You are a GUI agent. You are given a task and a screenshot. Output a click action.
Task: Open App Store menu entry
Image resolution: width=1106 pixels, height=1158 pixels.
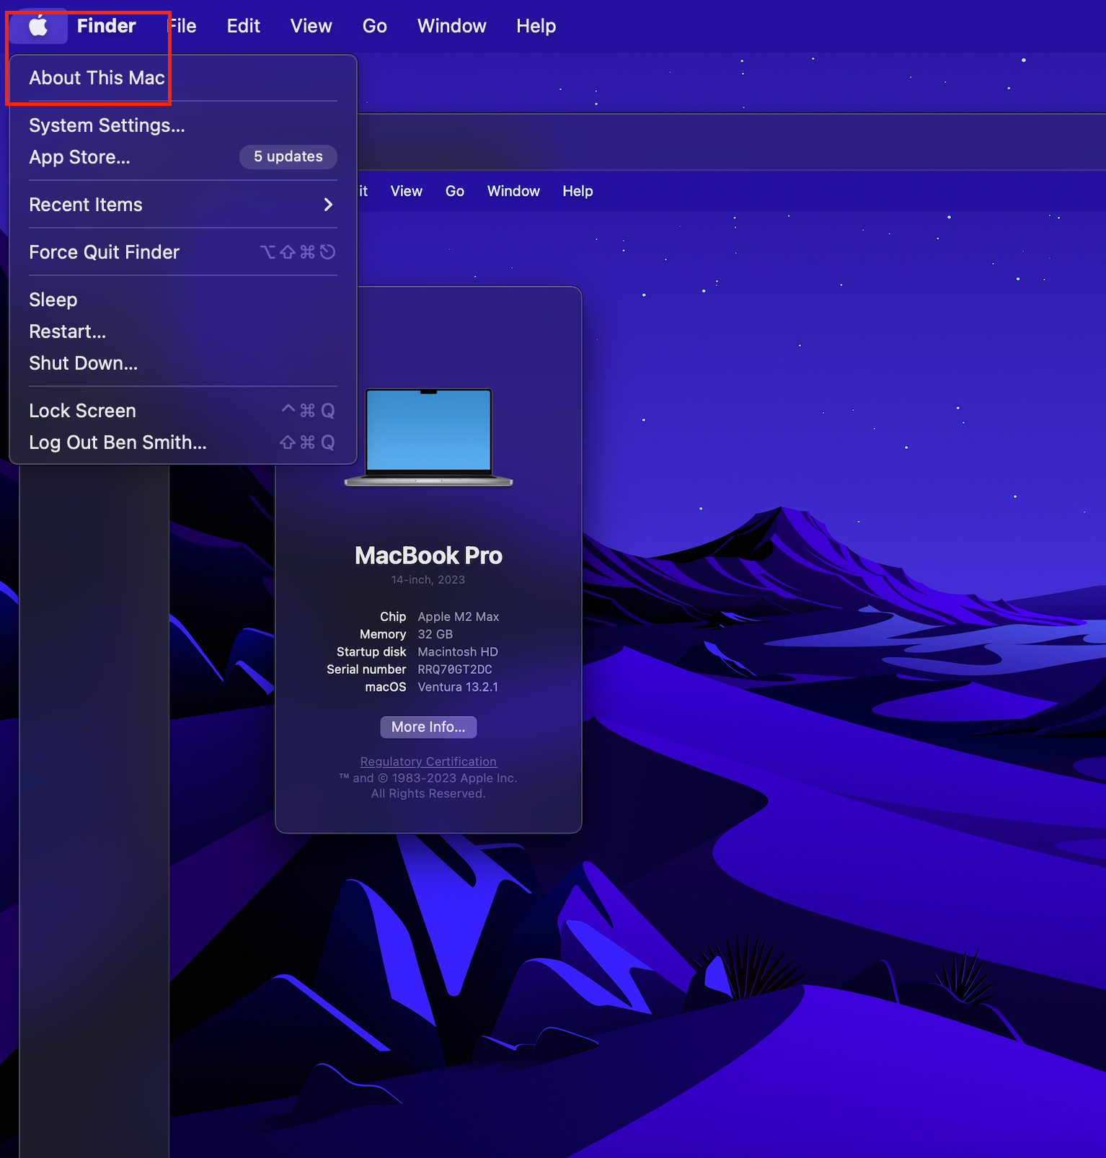(79, 157)
